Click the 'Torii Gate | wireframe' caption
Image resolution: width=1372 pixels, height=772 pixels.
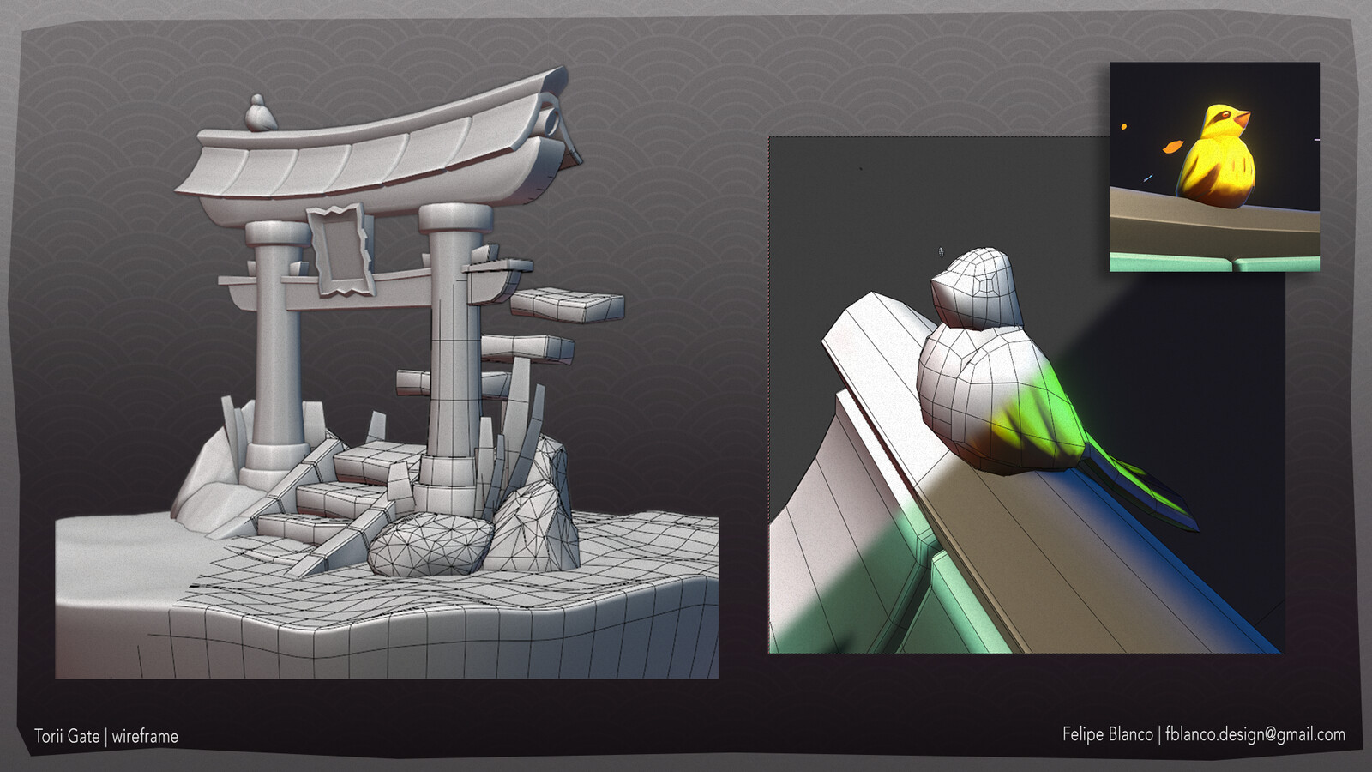pos(106,736)
